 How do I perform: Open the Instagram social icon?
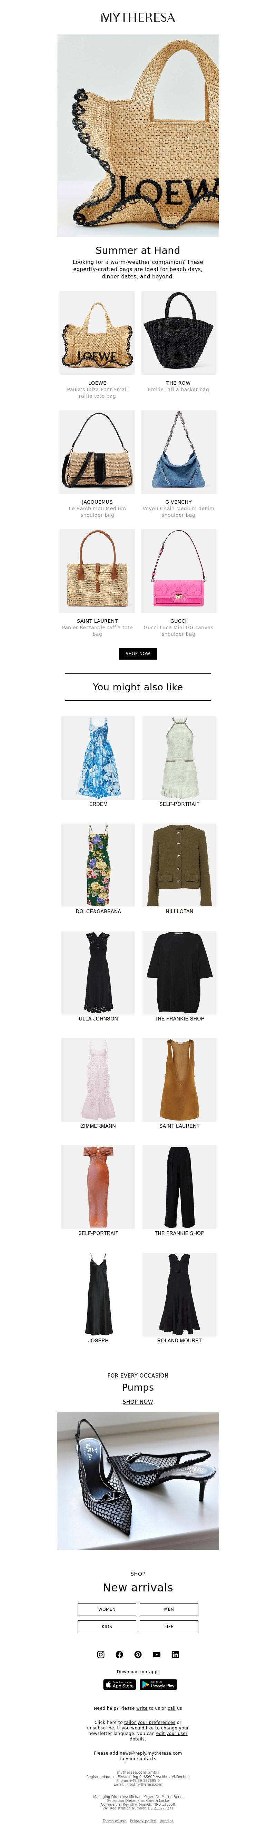pos(100,1655)
